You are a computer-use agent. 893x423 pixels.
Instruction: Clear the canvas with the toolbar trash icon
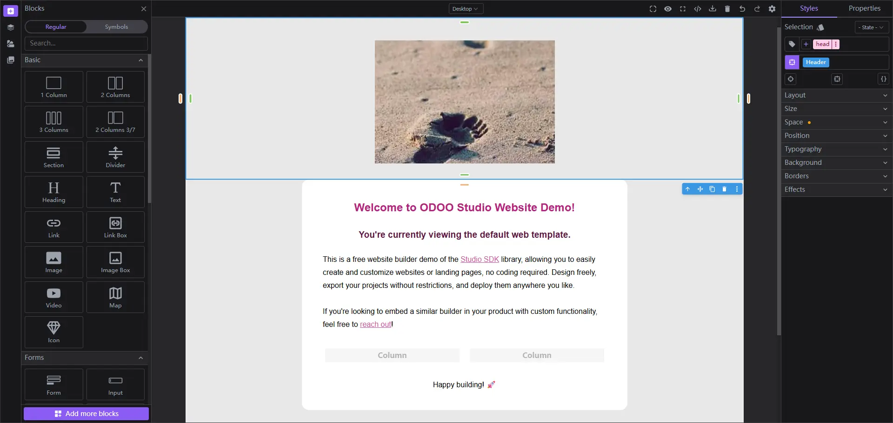click(x=727, y=9)
